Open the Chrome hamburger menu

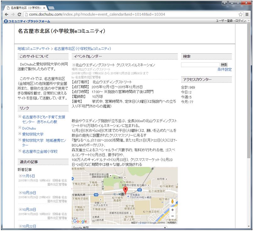tap(247, 14)
